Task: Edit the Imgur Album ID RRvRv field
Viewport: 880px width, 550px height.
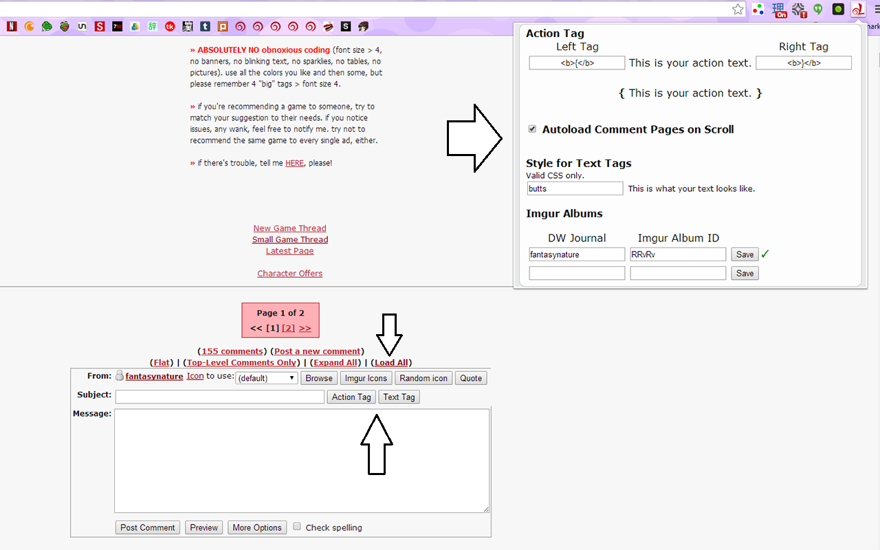Action: 678,254
